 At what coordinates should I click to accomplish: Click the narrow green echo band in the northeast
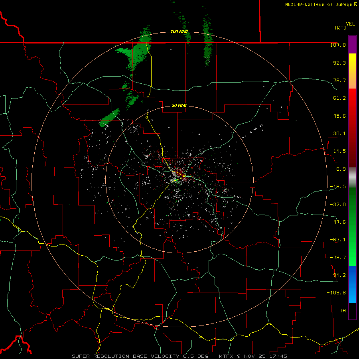[208, 40]
